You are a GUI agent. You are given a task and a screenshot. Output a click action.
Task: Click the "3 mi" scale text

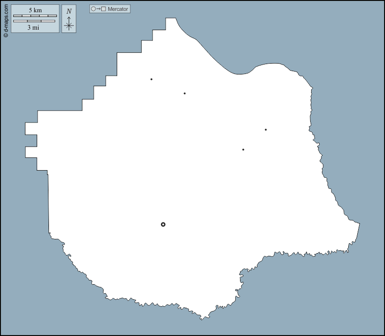(x=33, y=27)
